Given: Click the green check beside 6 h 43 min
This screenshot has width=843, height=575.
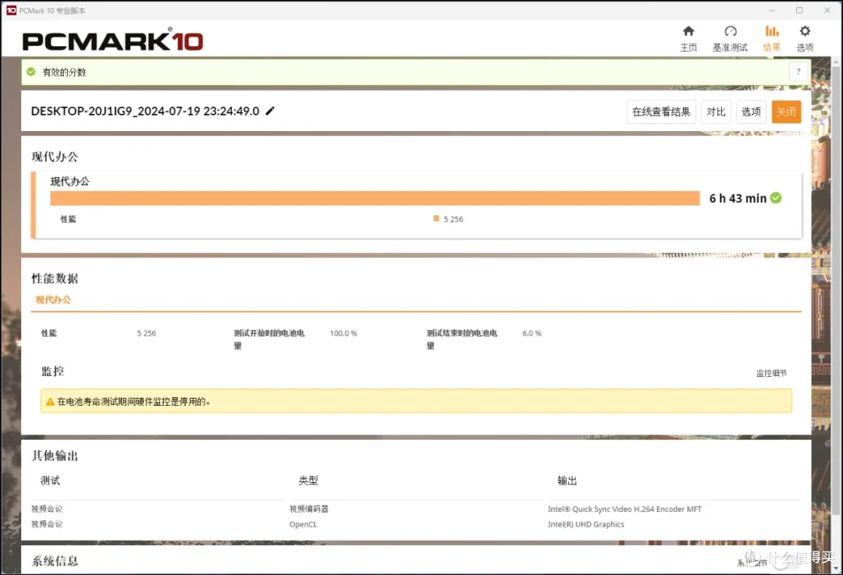Looking at the screenshot, I should (x=776, y=197).
